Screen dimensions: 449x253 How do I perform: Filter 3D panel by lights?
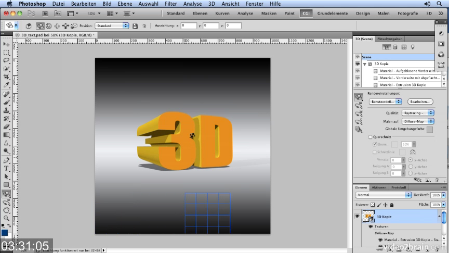tap(413, 47)
